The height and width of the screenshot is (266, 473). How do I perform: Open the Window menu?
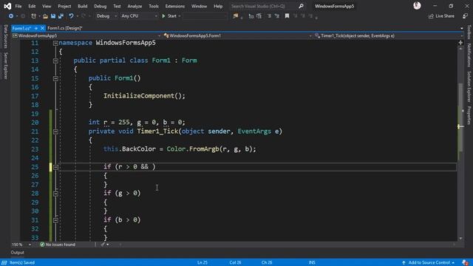point(199,6)
